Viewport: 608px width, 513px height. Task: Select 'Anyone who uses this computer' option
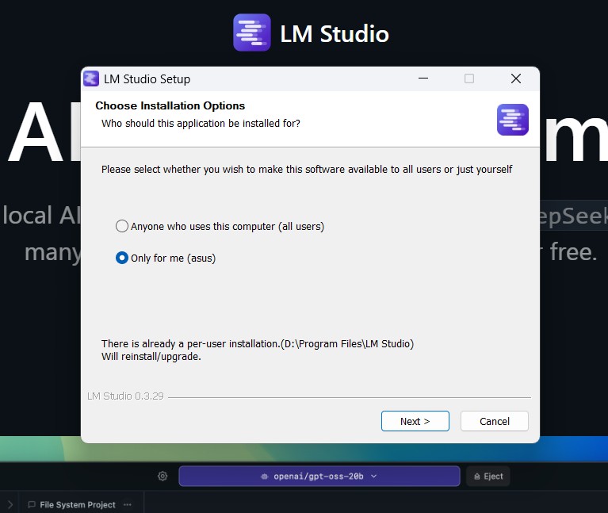[x=122, y=226]
